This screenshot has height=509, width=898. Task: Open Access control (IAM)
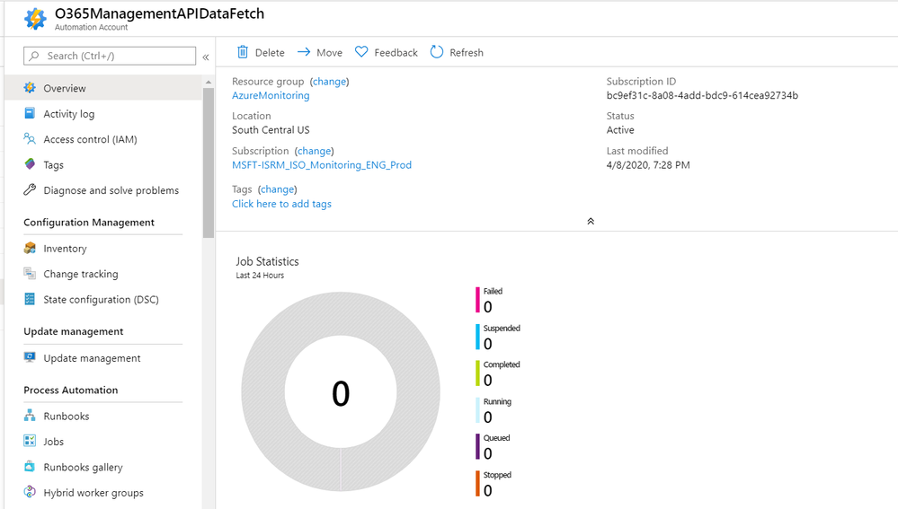(x=103, y=139)
